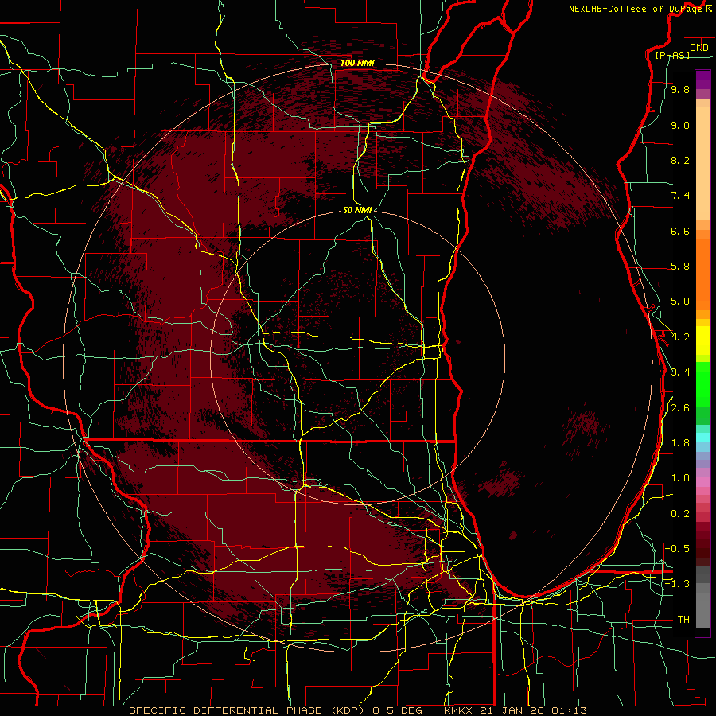This screenshot has width=716, height=716.
Task: Click the [PHAS] legend title
Action: 672,56
